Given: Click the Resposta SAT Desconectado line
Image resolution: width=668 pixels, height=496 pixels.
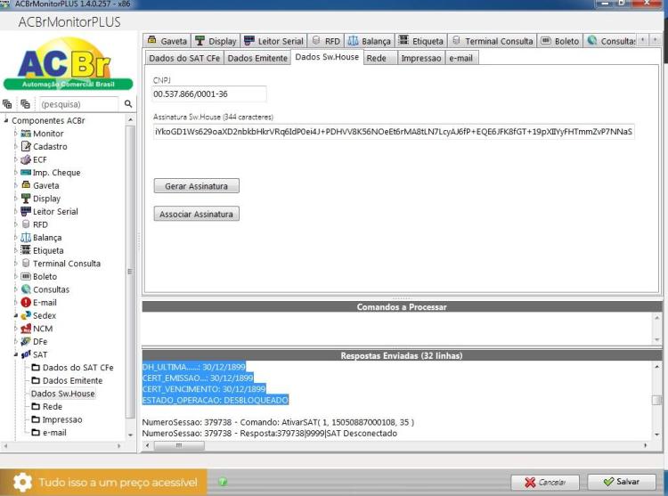Looking at the screenshot, I should pyautogui.click(x=269, y=434).
